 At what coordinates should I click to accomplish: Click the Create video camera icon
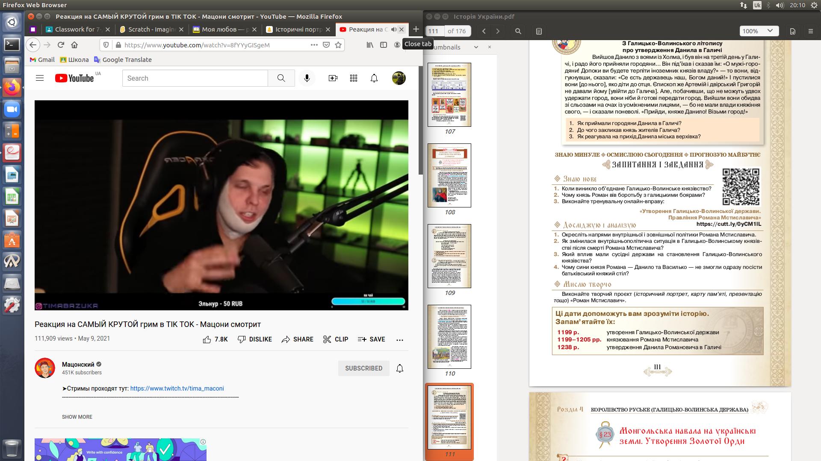click(x=333, y=78)
